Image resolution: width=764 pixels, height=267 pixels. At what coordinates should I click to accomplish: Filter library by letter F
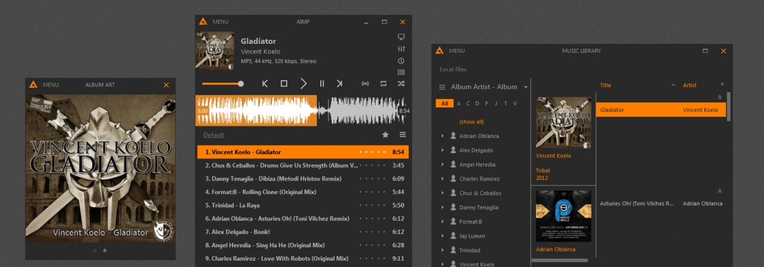click(486, 104)
